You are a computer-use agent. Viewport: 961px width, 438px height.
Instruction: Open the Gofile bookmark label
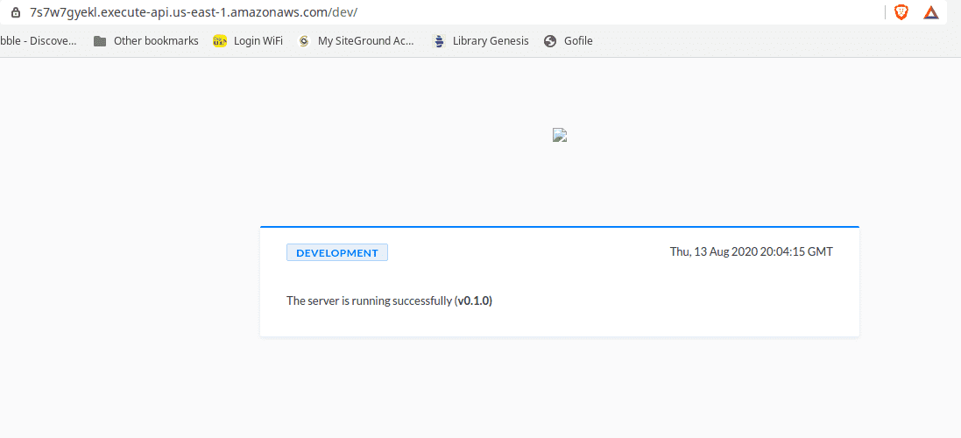click(578, 41)
